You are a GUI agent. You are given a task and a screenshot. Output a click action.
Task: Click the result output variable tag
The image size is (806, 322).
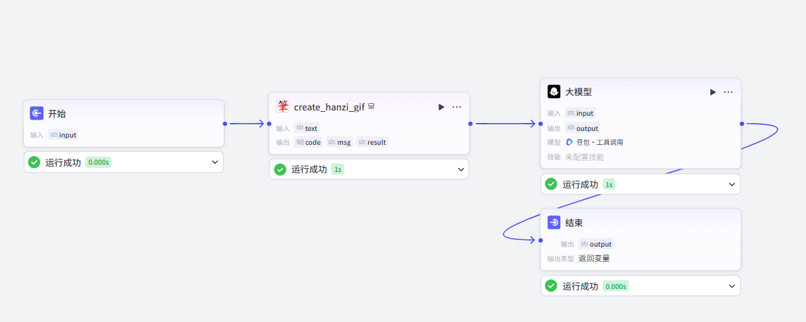point(372,142)
